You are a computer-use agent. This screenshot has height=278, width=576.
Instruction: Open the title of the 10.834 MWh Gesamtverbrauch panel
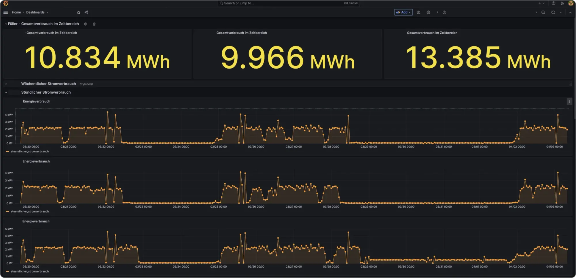(51, 33)
